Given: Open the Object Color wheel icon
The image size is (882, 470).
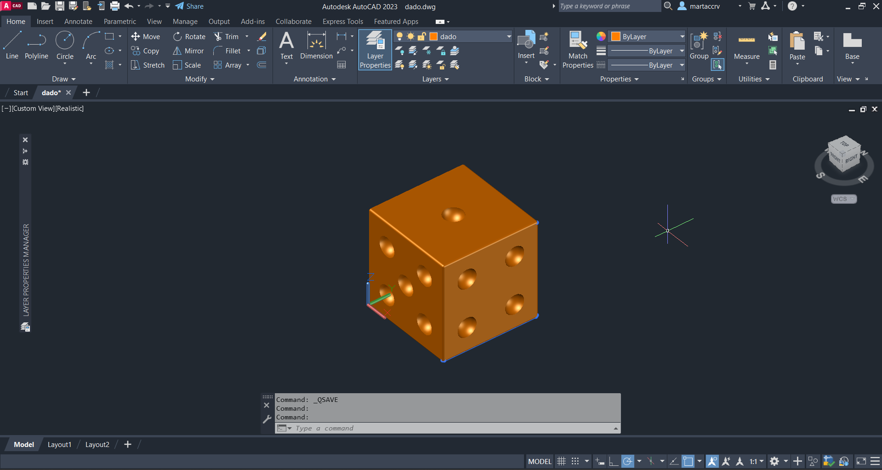Looking at the screenshot, I should [601, 36].
